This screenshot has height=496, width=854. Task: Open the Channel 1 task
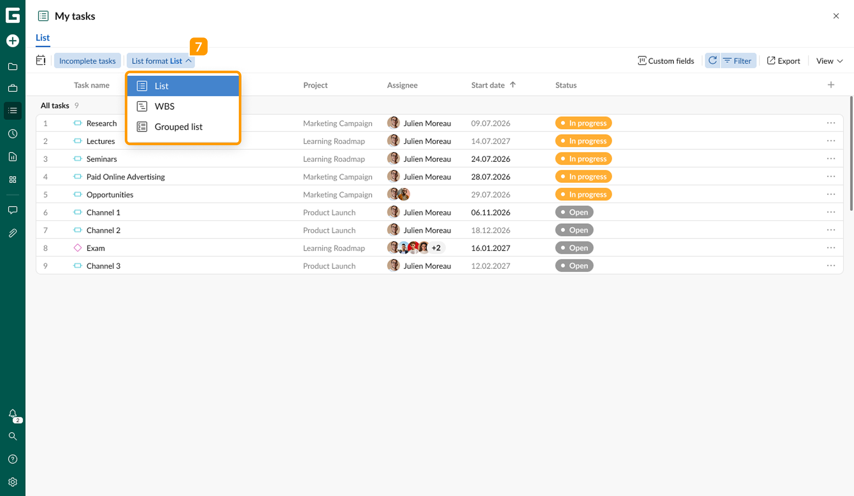pyautogui.click(x=103, y=212)
